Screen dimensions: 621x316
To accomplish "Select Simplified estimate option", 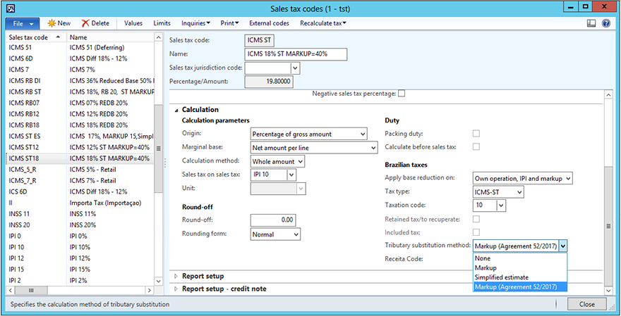I will (520, 277).
